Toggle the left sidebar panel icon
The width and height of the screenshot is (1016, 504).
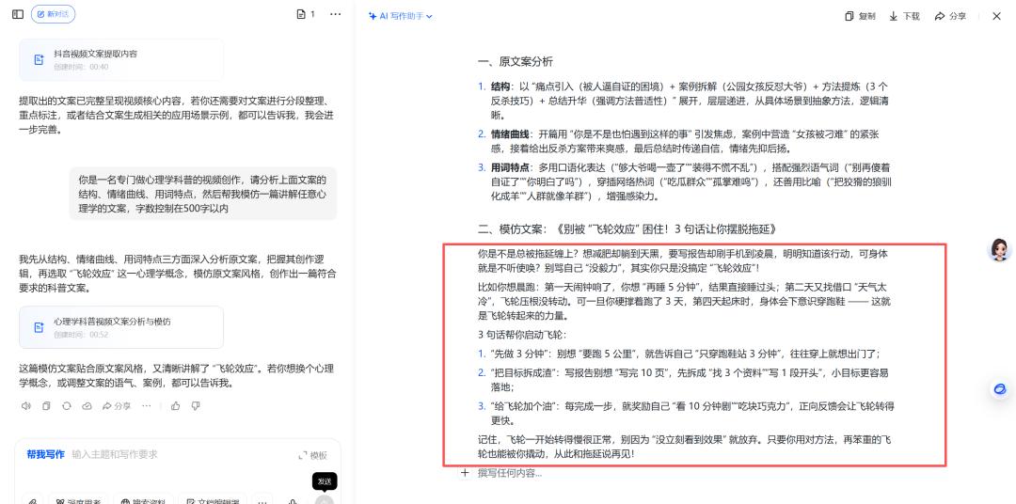17,14
